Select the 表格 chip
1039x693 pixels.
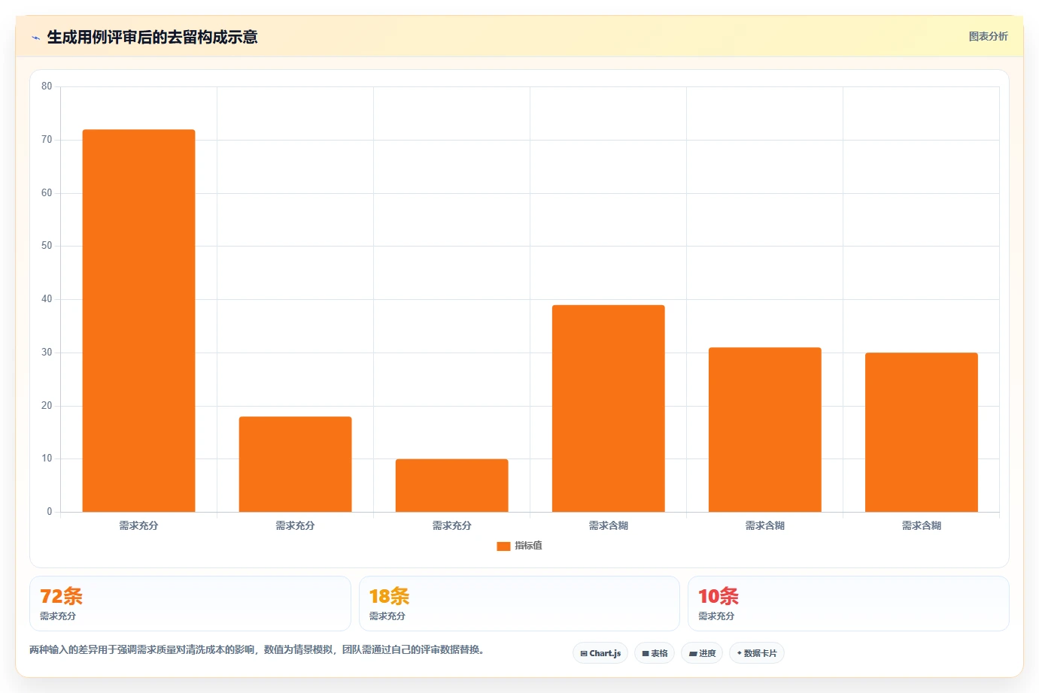655,653
